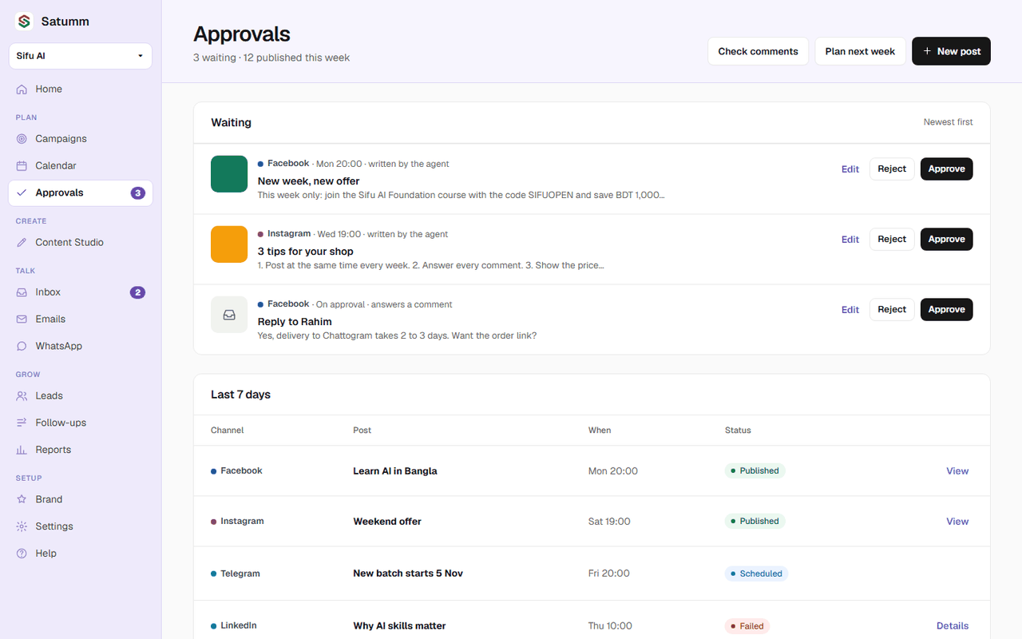Viewport: 1022px width, 639px height.
Task: Open Home in the sidebar
Action: point(81,89)
